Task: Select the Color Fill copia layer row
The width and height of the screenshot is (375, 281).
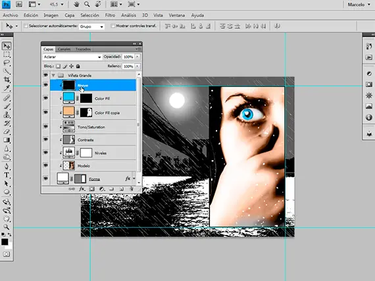Action: pyautogui.click(x=93, y=112)
